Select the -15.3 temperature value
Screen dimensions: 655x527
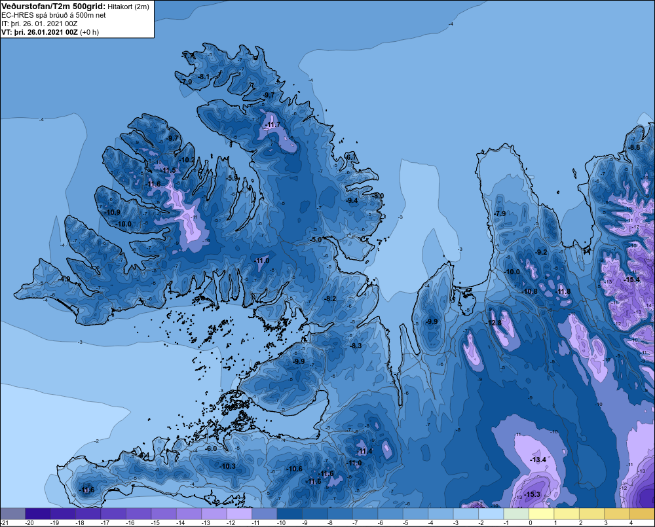(532, 494)
